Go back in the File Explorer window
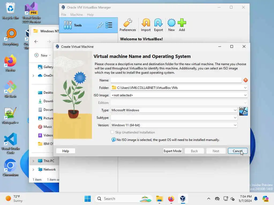Screen dimensions: 274x205 coord(36,41)
